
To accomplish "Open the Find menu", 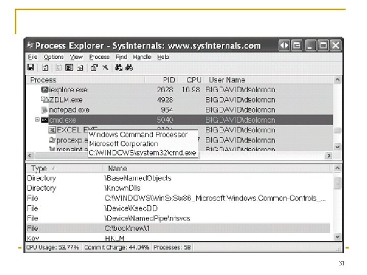I will 121,57.
